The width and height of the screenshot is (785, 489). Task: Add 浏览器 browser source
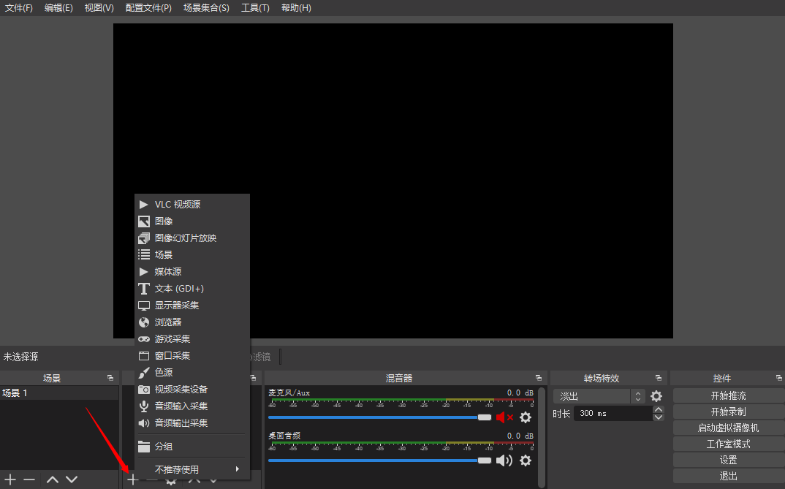pos(192,322)
